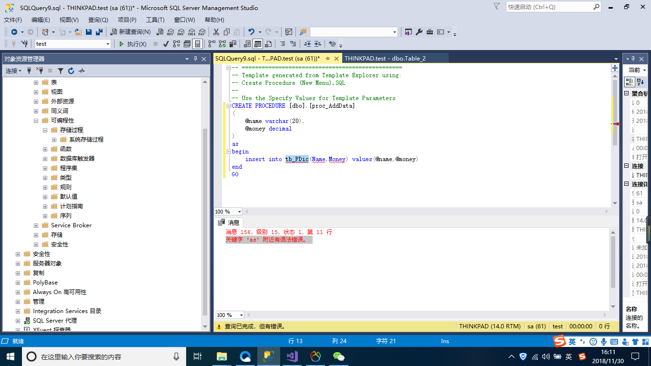Open the 查询(Q) menu
Screen dimensions: 651x366
98,20
